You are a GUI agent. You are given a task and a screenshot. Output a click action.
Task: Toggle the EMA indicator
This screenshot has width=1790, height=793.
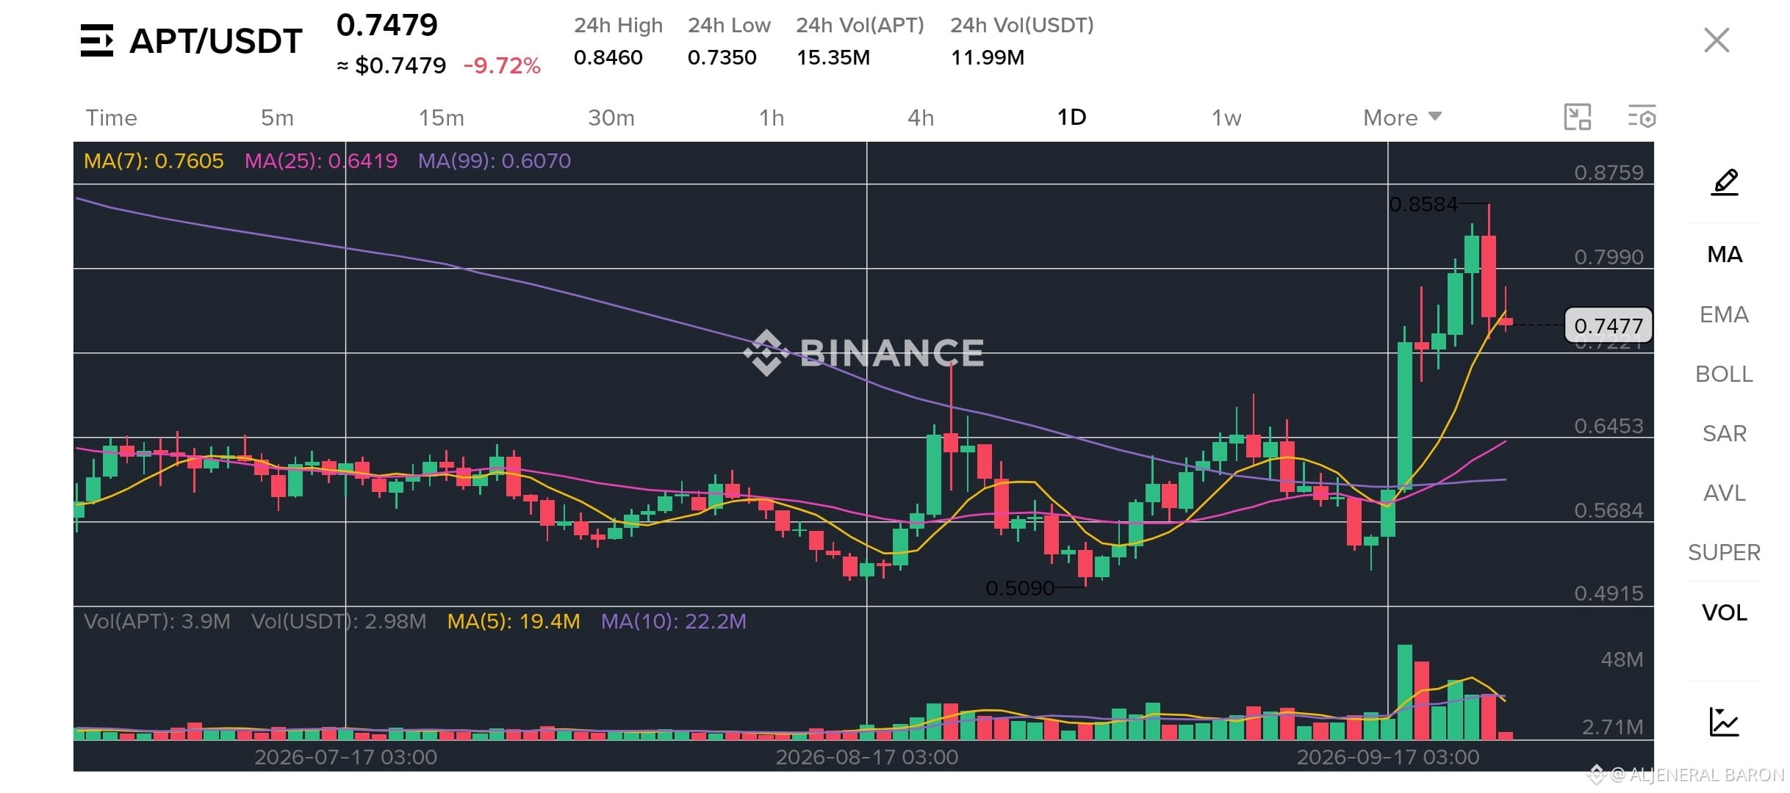click(1723, 314)
